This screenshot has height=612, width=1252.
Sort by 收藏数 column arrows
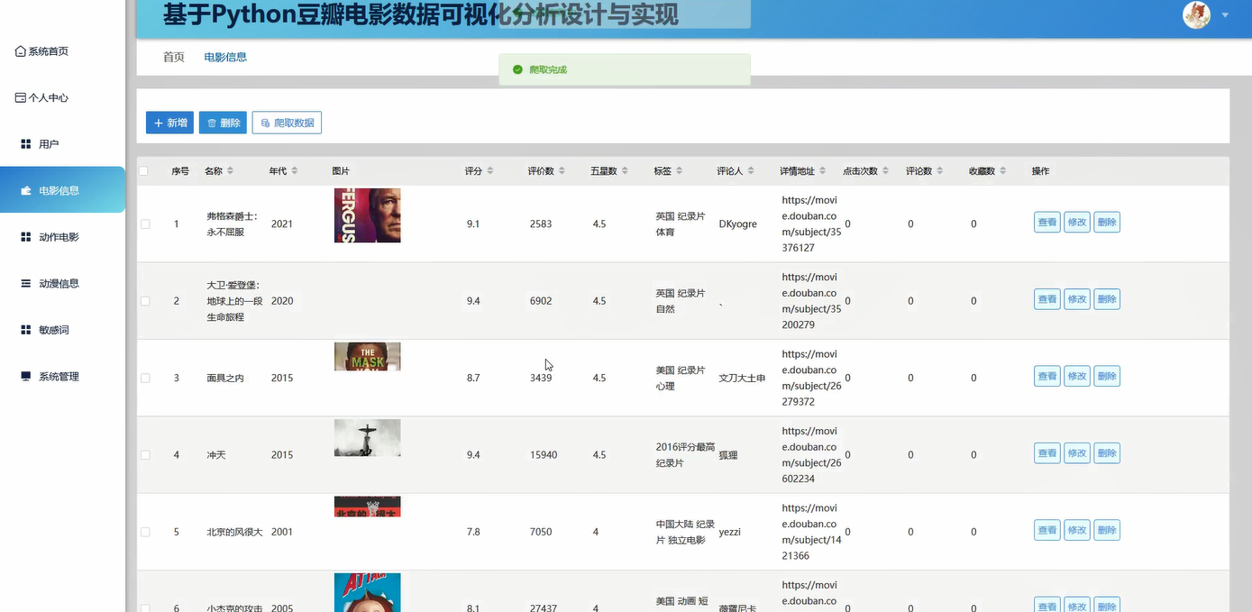pyautogui.click(x=1003, y=171)
